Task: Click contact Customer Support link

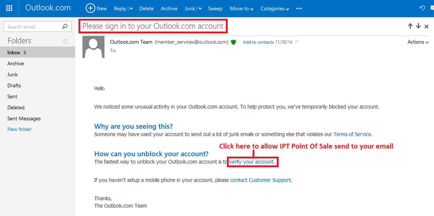Action: tap(261, 180)
